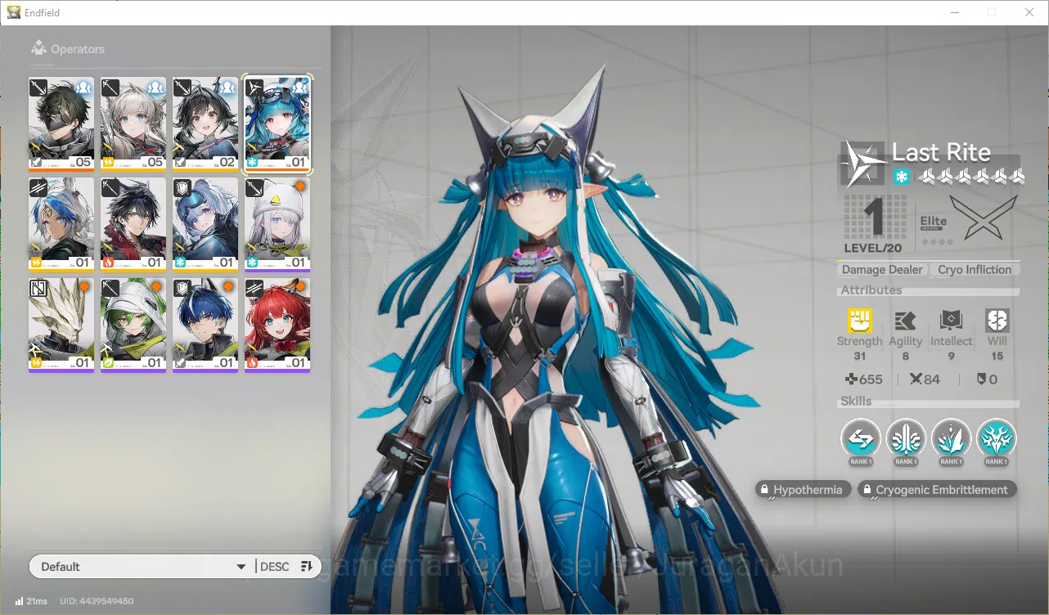Click the large level 1 number display

(875, 218)
